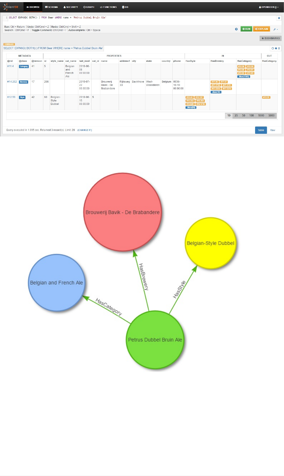
Task: Switch to the Raw view
Action: point(273,130)
